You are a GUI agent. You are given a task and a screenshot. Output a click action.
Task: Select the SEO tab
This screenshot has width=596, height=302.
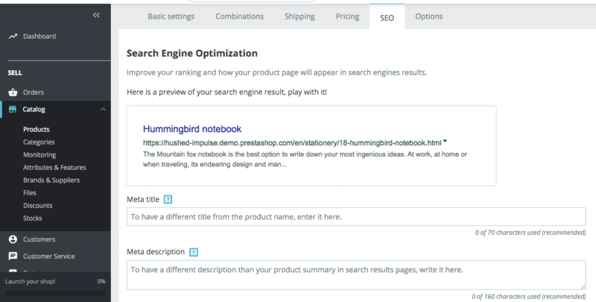pyautogui.click(x=387, y=17)
